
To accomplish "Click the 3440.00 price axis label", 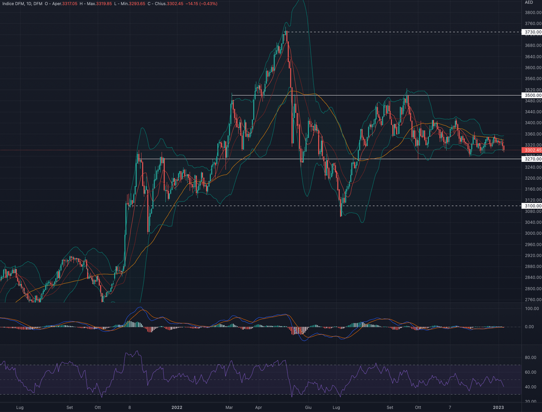I will [x=533, y=112].
